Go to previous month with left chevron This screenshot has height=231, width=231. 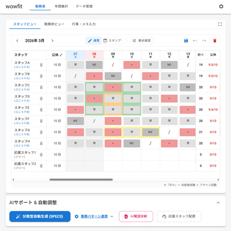(x=17, y=41)
